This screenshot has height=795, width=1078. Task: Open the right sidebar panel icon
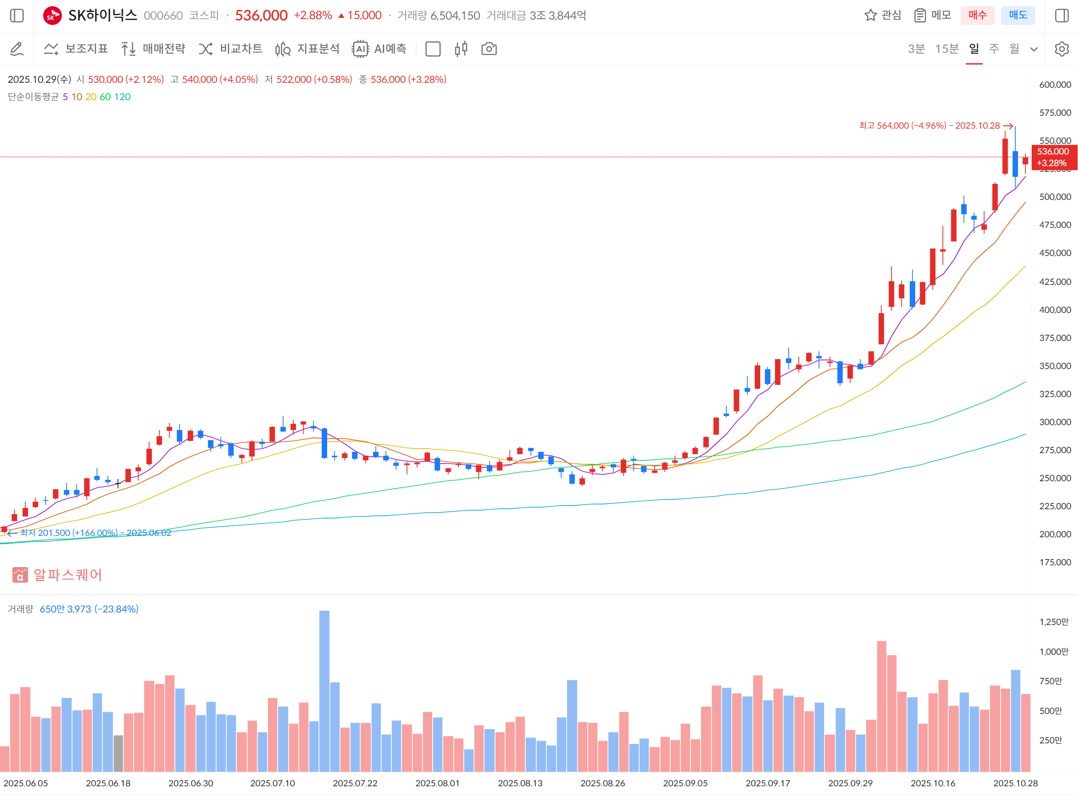1061,16
